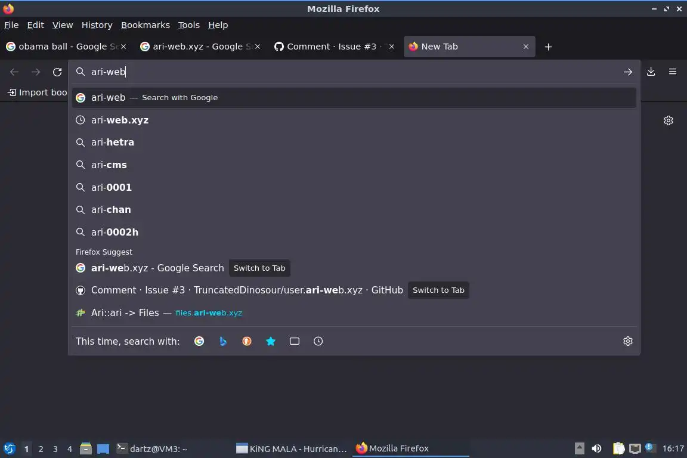Click the taskbar show desktop icon
Viewport: 687px width, 458px height.
tap(103, 449)
